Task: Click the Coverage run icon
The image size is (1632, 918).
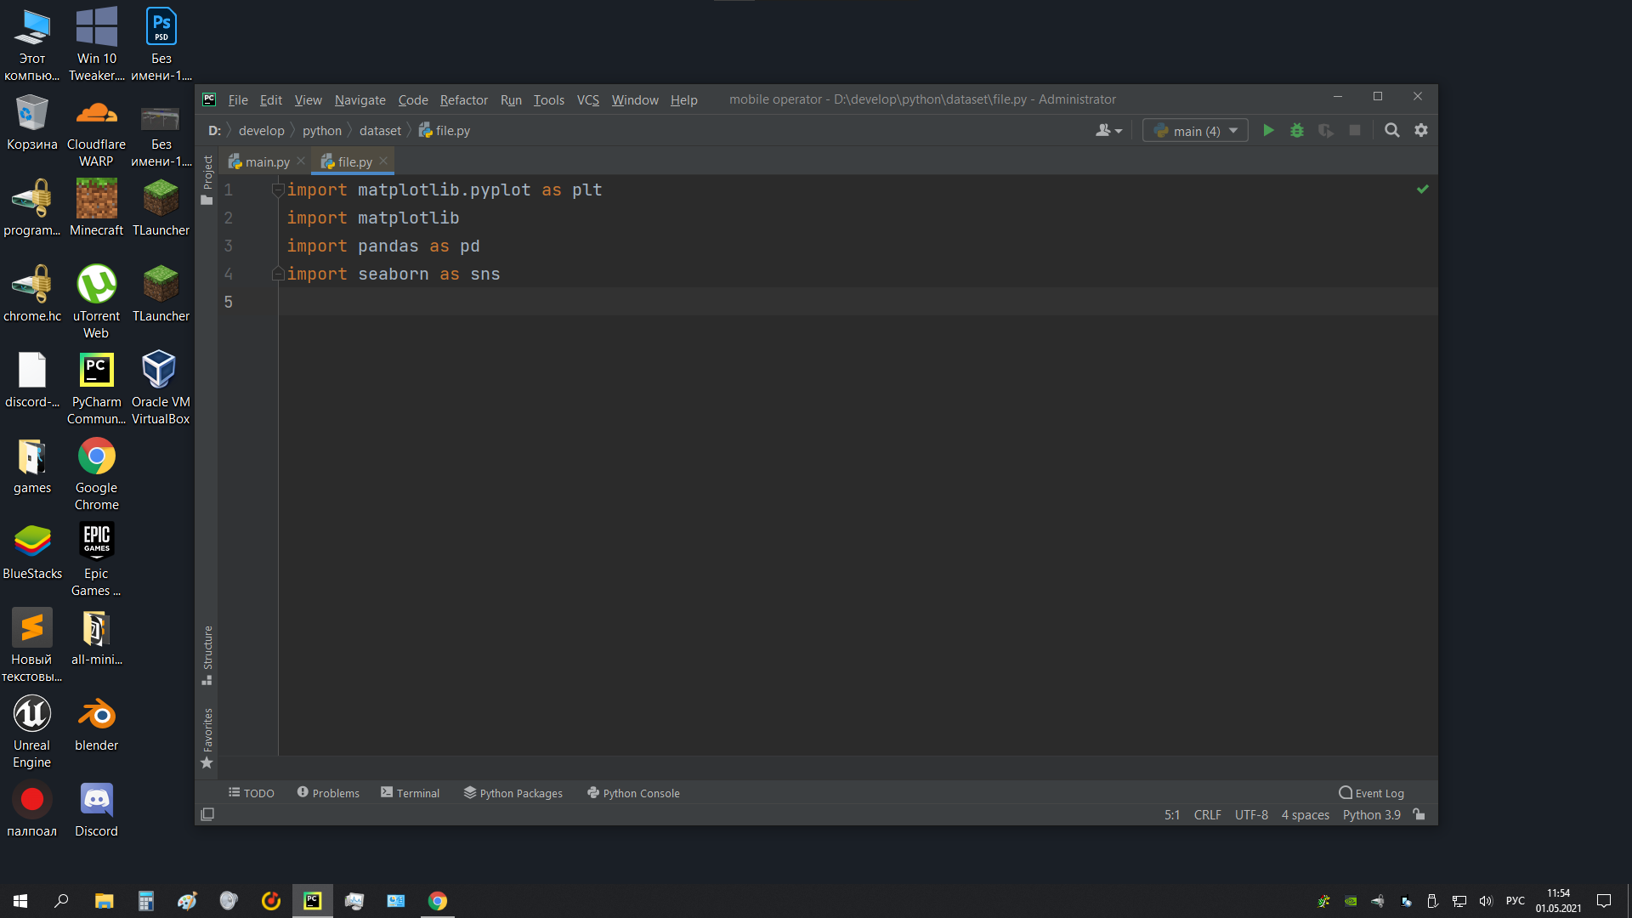Action: click(1325, 130)
